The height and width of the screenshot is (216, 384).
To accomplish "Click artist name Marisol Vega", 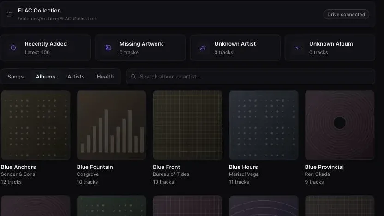I will click(x=244, y=174).
